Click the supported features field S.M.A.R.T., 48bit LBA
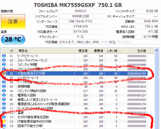This screenshot has width=161, height=129. click(x=109, y=42)
